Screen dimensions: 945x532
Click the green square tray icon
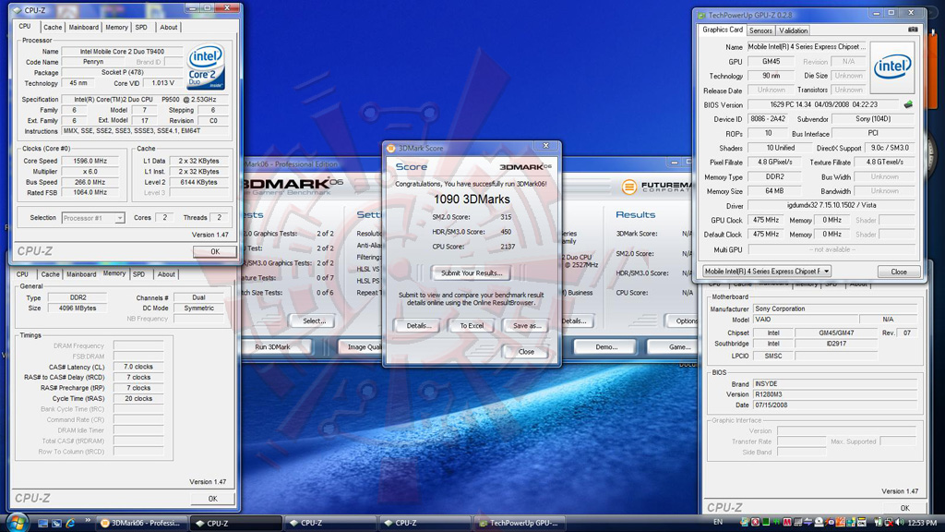765,523
